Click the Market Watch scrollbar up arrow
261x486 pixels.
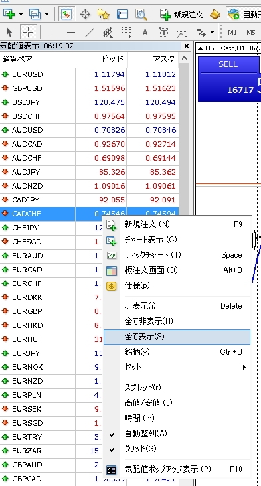click(184, 58)
